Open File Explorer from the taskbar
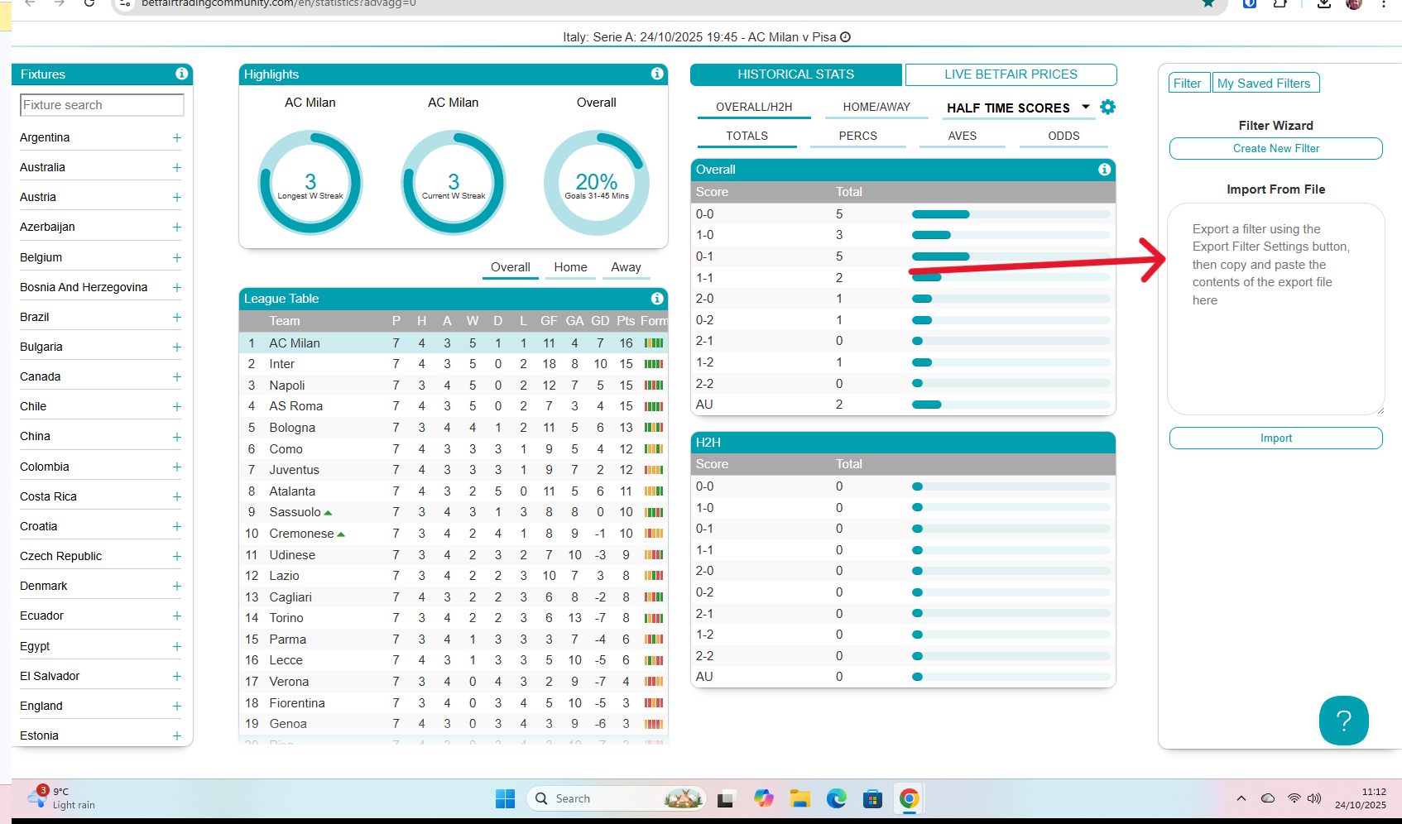The width and height of the screenshot is (1402, 824). (x=799, y=798)
